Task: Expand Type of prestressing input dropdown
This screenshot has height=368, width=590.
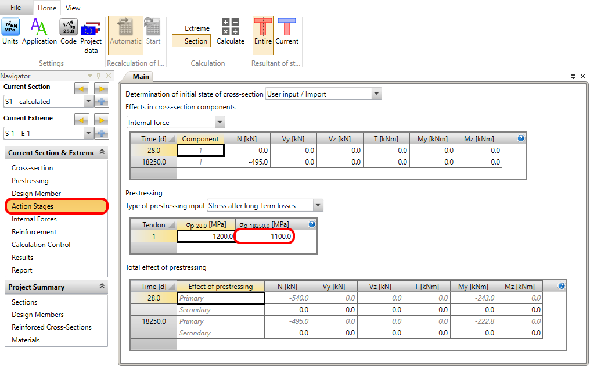Action: click(x=318, y=206)
